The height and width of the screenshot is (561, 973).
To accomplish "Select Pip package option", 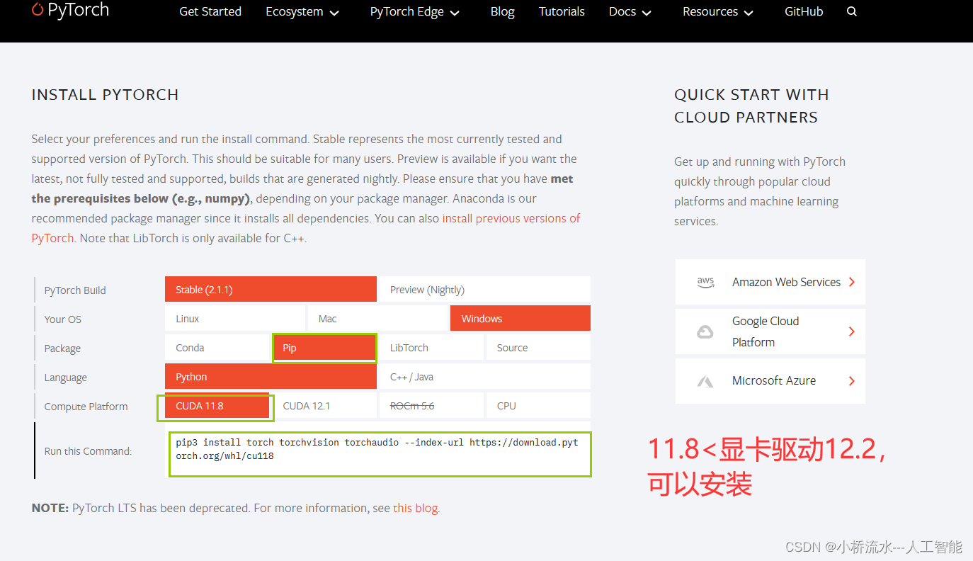I will click(324, 348).
